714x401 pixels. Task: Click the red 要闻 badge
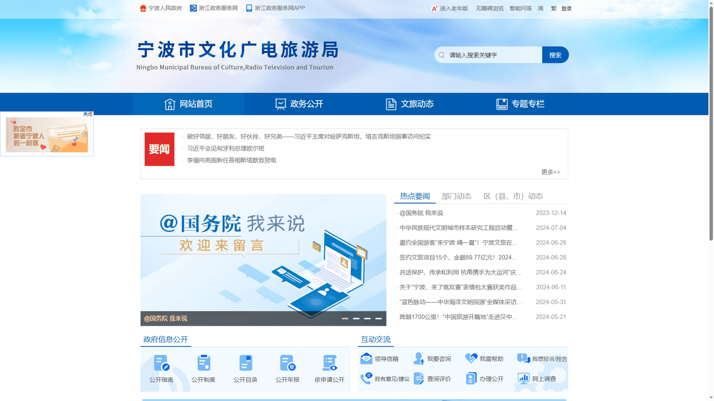[x=160, y=149]
